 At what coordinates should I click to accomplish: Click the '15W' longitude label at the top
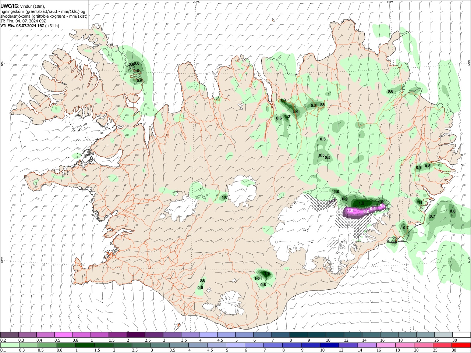point(390,2)
